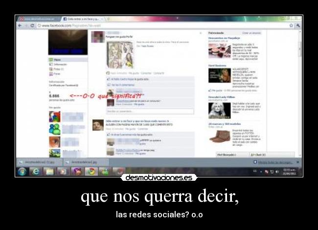This screenshot has width=318, height=230.
Task: Open the ad with the dark blonde-woman image
Action: tap(220, 76)
